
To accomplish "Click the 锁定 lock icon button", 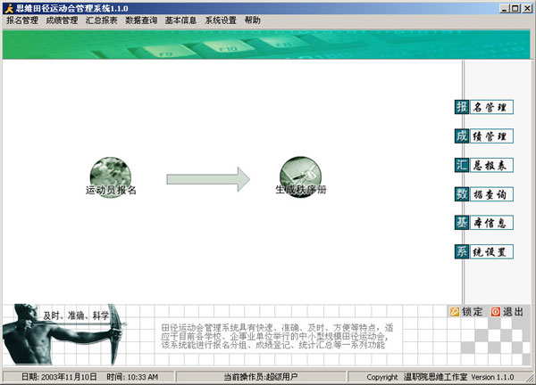I will pos(465,312).
